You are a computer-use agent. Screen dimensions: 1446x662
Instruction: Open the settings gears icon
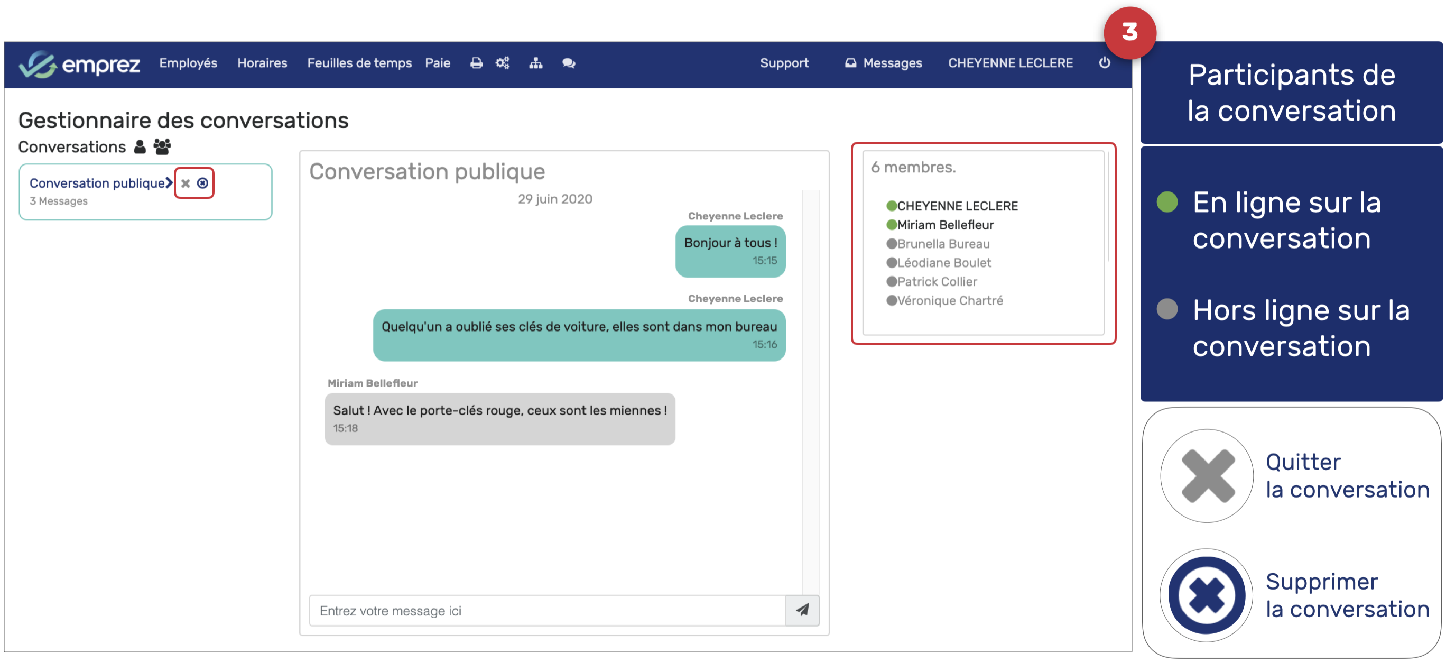point(503,63)
